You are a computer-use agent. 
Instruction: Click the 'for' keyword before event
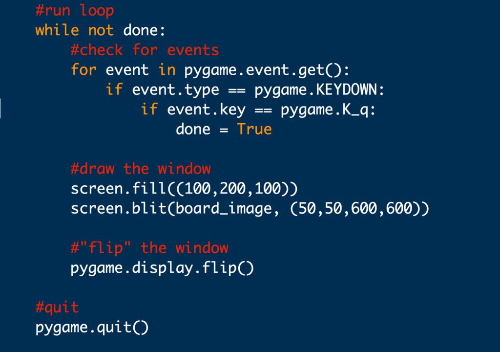[x=83, y=69]
